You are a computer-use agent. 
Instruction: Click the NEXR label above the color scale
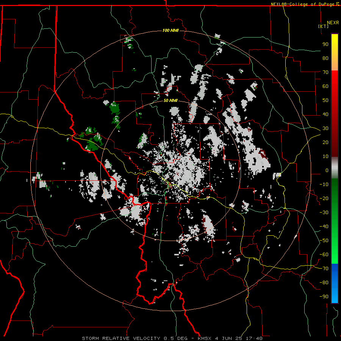(x=333, y=23)
